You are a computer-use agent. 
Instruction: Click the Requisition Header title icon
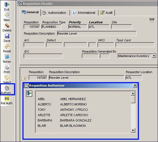point(20,4)
